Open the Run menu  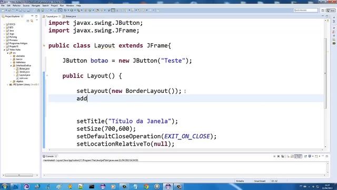point(62,6)
